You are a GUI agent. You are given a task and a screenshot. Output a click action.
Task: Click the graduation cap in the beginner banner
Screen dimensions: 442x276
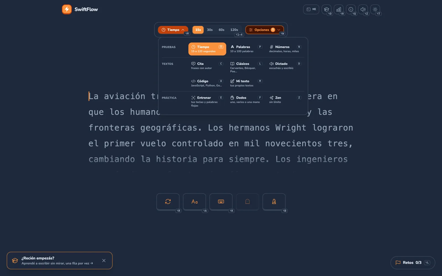click(x=15, y=261)
